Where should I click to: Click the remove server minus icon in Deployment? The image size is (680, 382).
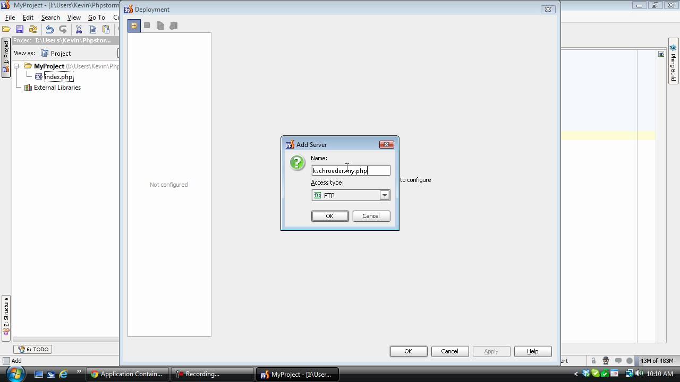[x=147, y=25]
